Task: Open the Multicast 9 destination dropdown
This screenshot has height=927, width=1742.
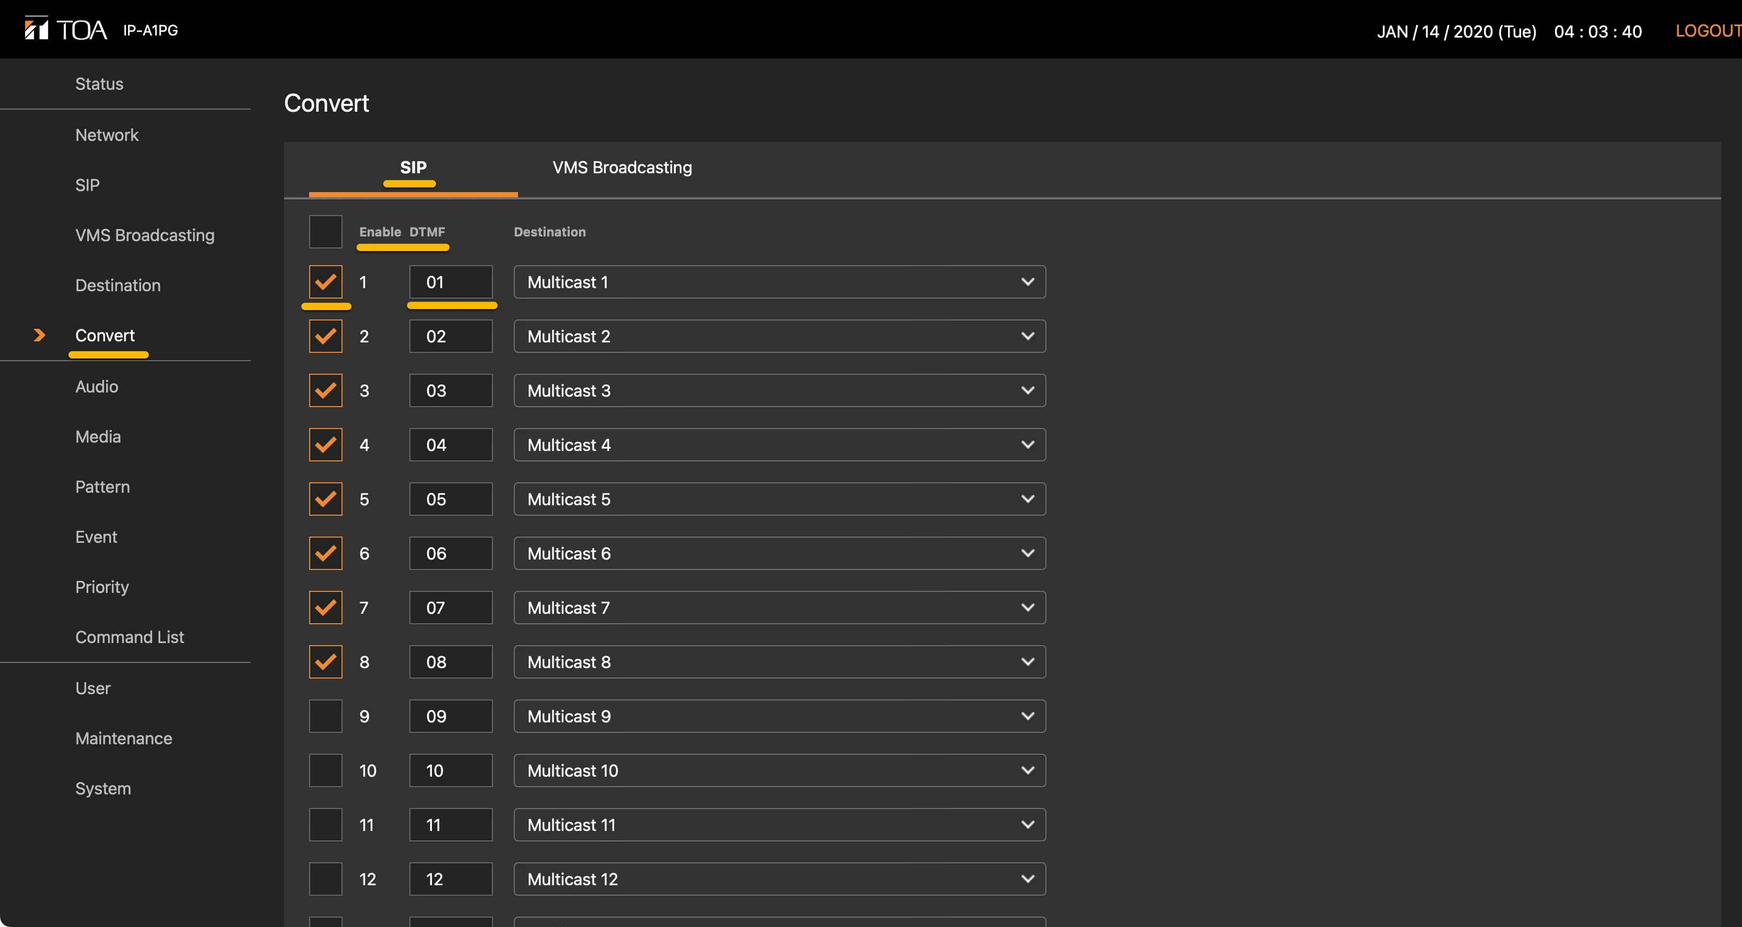Action: pyautogui.click(x=780, y=716)
